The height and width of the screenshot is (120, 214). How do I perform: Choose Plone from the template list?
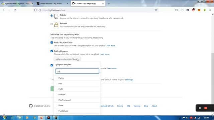77,105
